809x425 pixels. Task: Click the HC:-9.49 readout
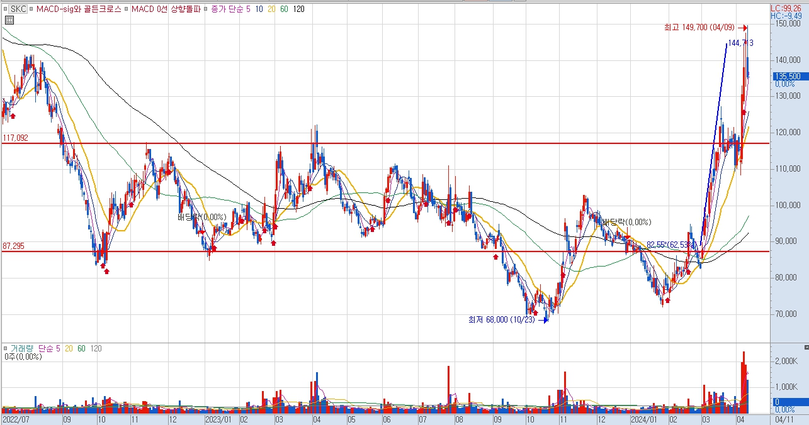click(x=786, y=16)
